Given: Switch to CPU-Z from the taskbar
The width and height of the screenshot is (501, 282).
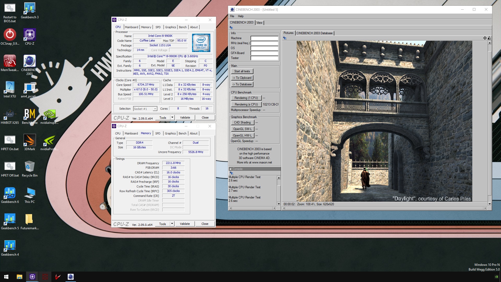Looking at the screenshot, I should coord(32,277).
